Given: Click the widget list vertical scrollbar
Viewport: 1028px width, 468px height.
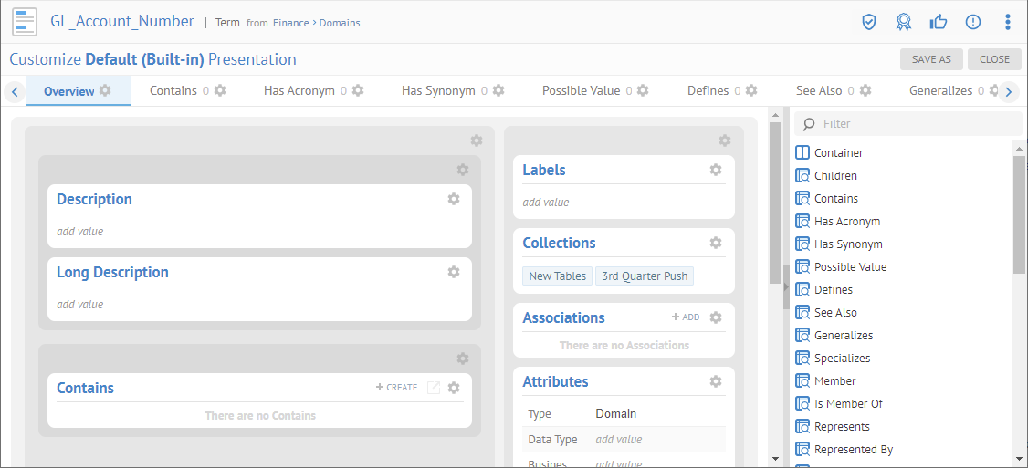Looking at the screenshot, I should (1019, 214).
